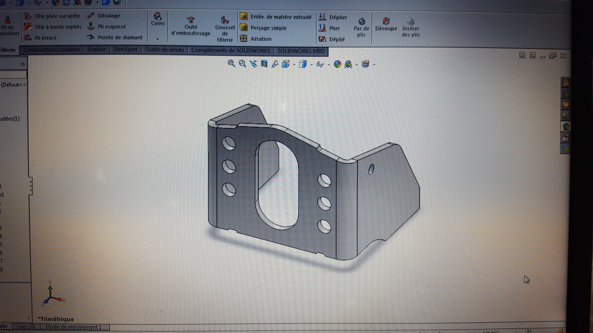
Task: Choose the Pointe de diamant tool
Action: pyautogui.click(x=115, y=37)
